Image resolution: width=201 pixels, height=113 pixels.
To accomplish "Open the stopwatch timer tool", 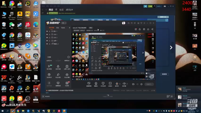I will point(58,67).
